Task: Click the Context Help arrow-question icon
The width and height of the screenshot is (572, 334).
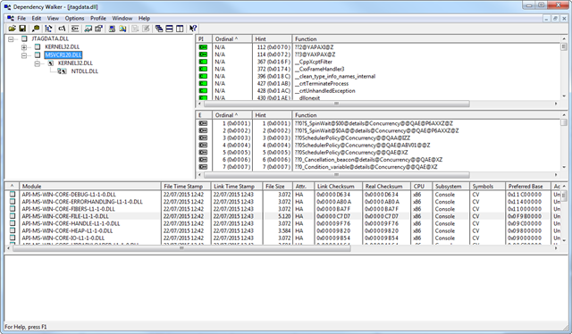Action: click(x=193, y=29)
